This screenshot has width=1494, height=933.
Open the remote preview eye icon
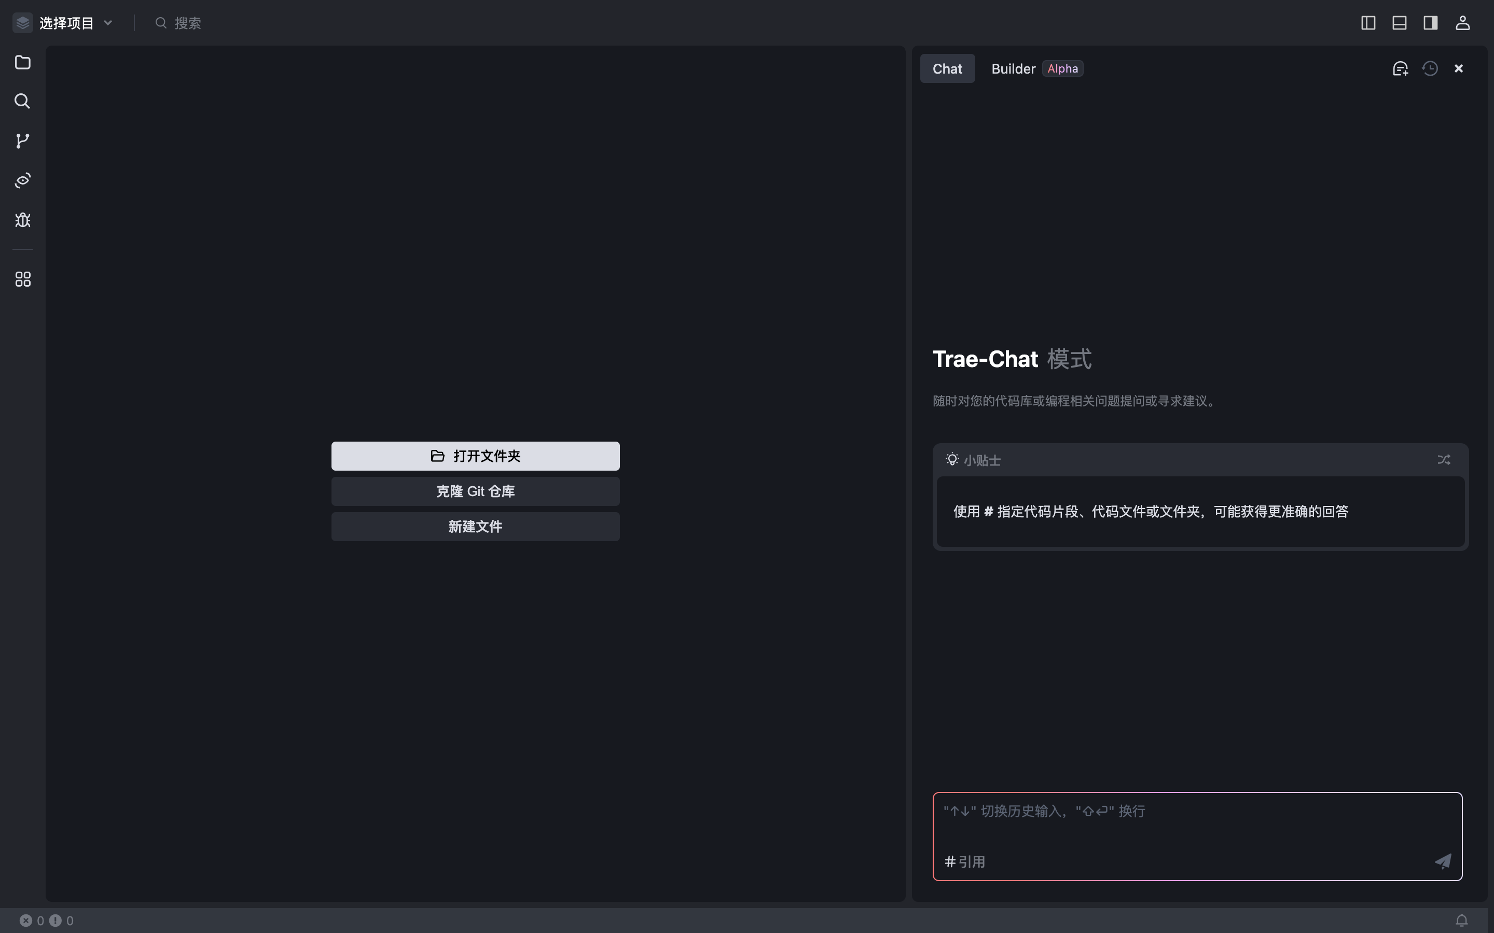coord(23,180)
